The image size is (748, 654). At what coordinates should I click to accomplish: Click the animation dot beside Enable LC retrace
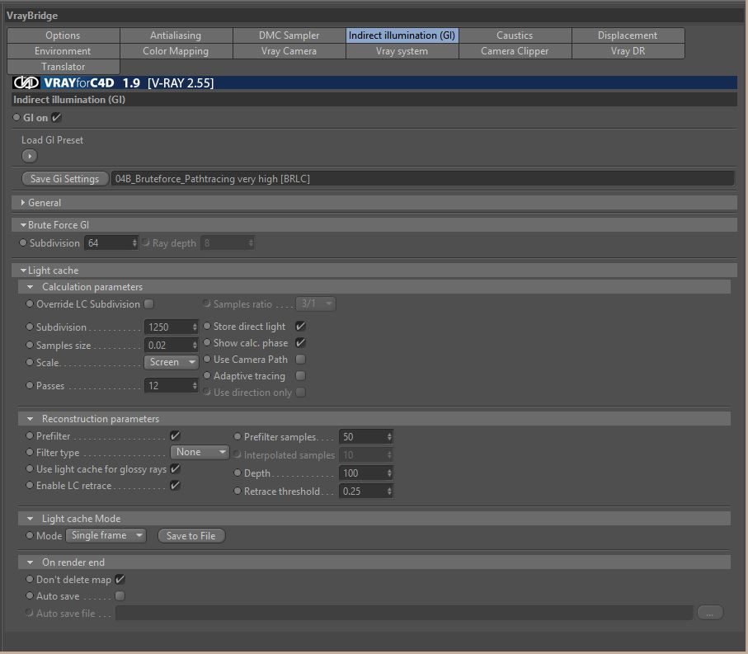pos(30,485)
